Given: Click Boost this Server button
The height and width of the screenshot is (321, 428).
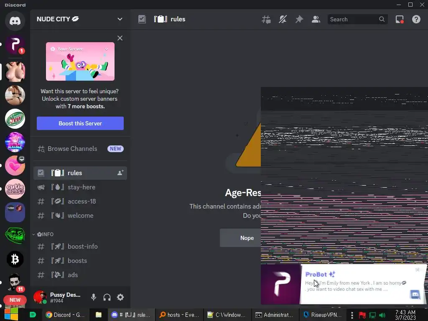Looking at the screenshot, I should [x=80, y=123].
